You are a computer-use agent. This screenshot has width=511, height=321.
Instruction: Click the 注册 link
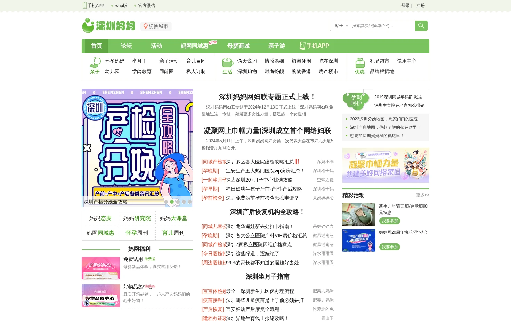[x=420, y=6]
